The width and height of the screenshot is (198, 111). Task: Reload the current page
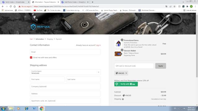click(x=11, y=6)
